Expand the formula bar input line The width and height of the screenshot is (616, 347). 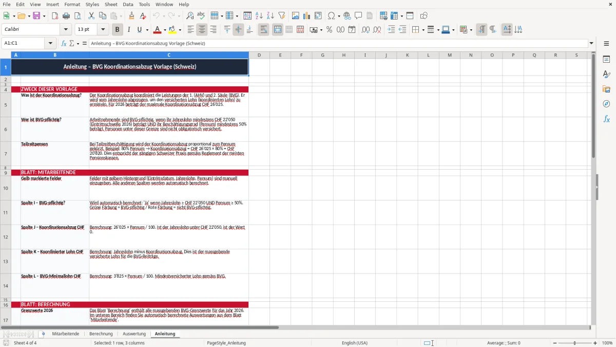(x=591, y=43)
